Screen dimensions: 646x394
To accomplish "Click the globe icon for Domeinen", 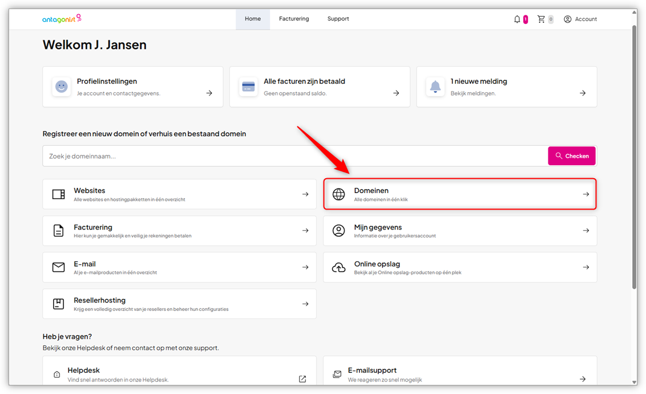I will coord(339,194).
